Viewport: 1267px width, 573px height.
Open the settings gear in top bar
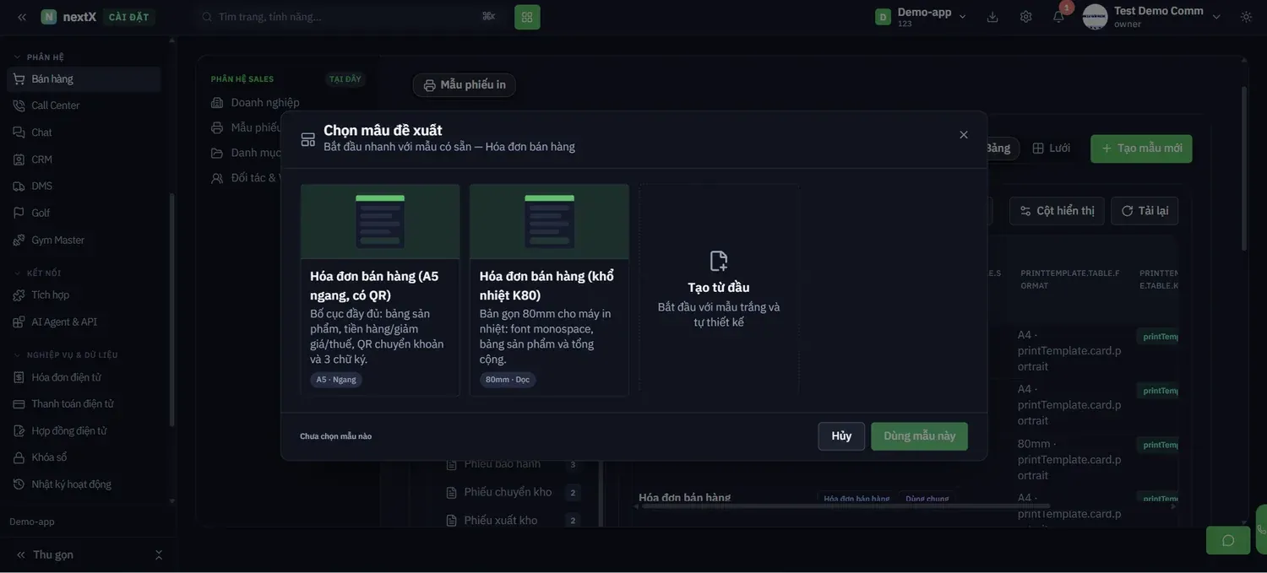tap(1025, 17)
